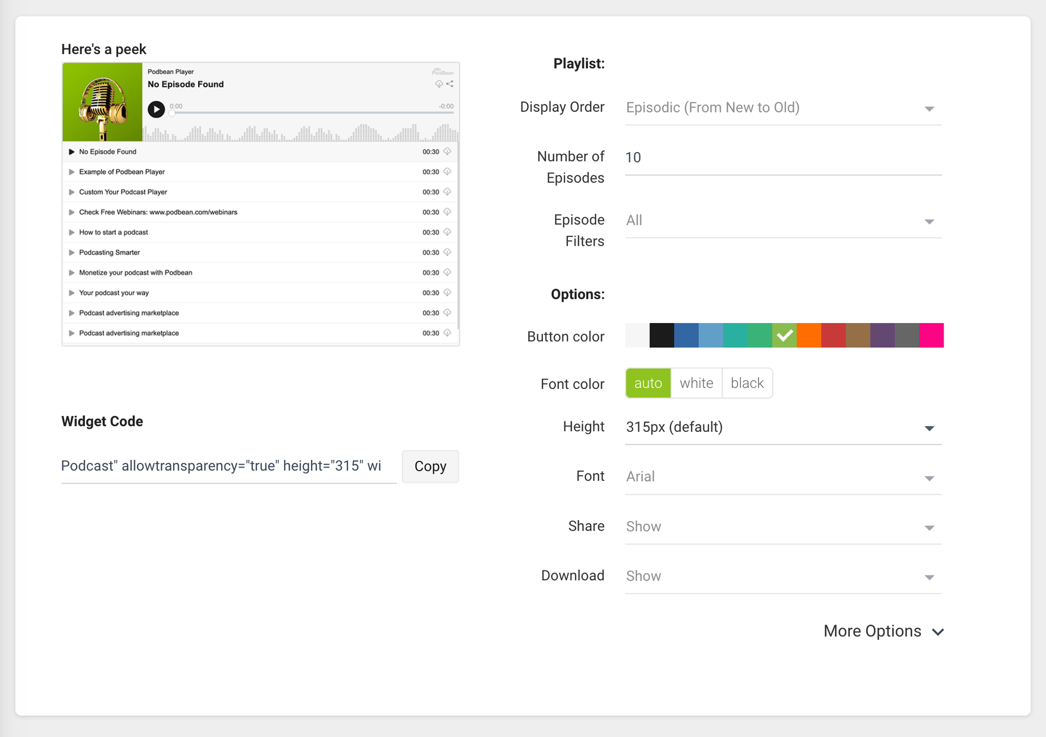Click the Copy button for the widget code
Viewport: 1046px width, 737px height.
(x=430, y=466)
